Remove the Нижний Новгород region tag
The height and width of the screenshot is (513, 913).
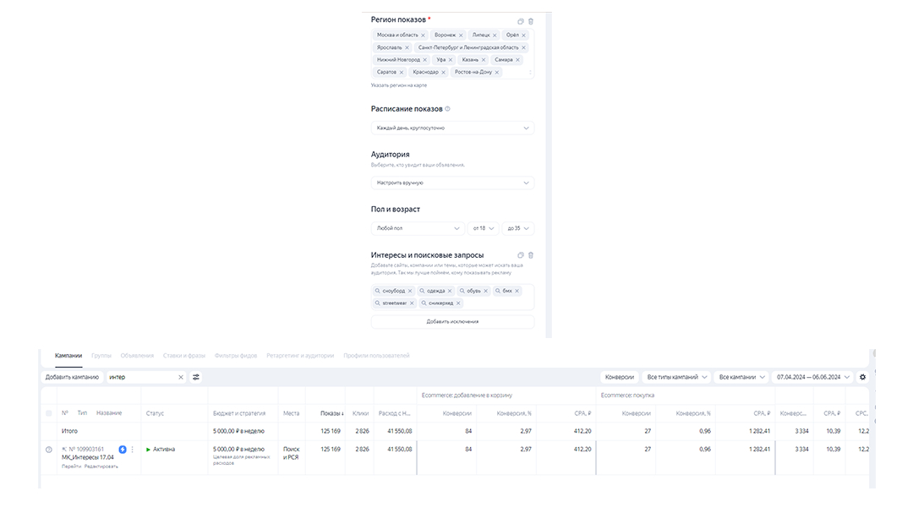pos(425,60)
